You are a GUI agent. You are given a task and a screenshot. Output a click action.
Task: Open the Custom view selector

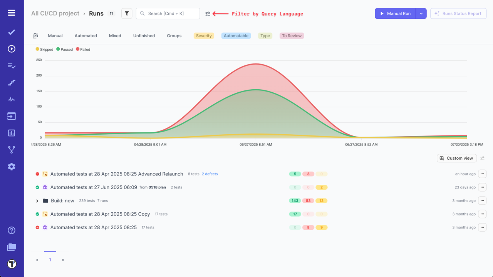coord(456,158)
